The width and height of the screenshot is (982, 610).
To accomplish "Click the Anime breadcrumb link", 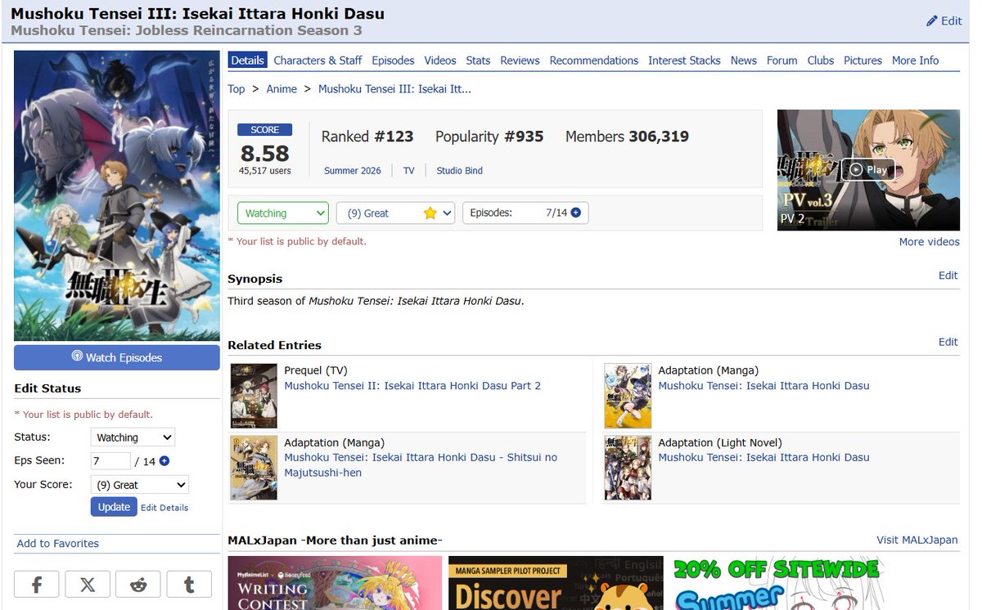I will [x=282, y=89].
